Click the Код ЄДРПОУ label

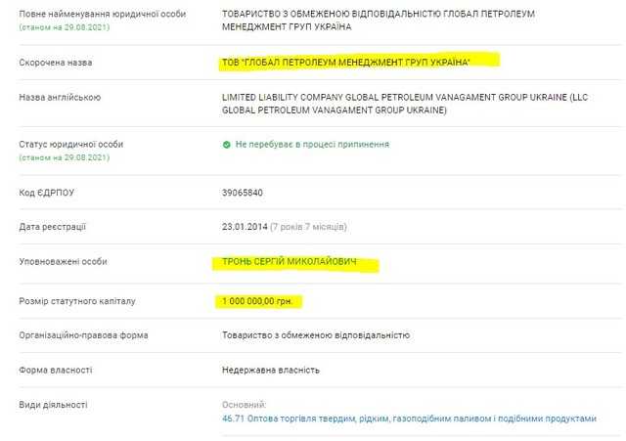(x=47, y=193)
